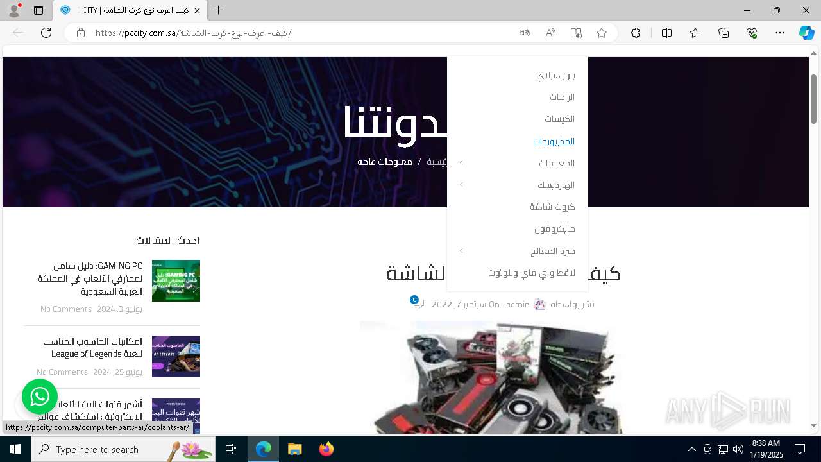Click the page vertical scrollbar thumb
The height and width of the screenshot is (462, 821).
(814, 98)
